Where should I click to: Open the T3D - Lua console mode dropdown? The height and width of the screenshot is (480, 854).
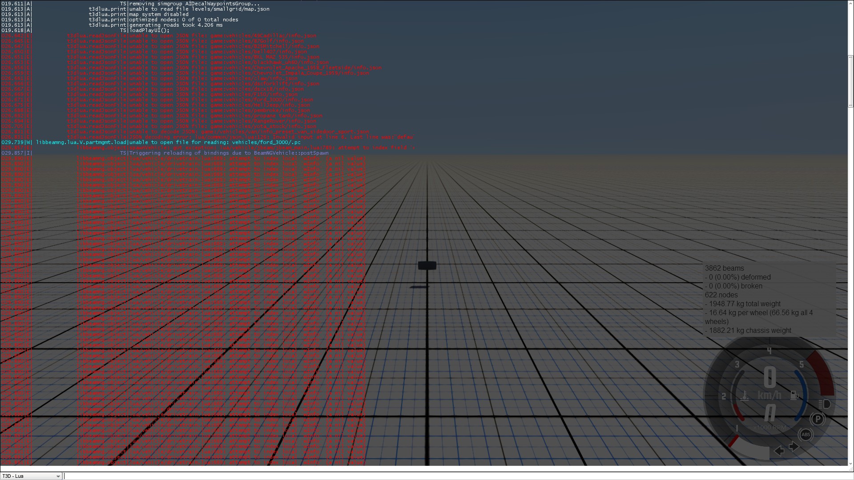tap(31, 476)
